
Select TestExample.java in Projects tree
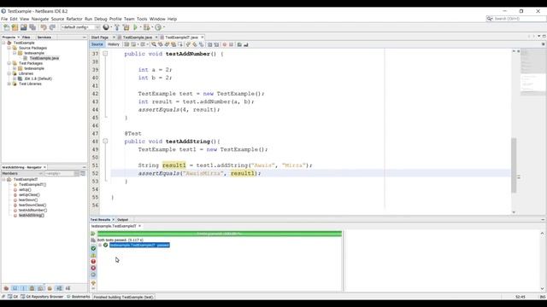(x=44, y=58)
